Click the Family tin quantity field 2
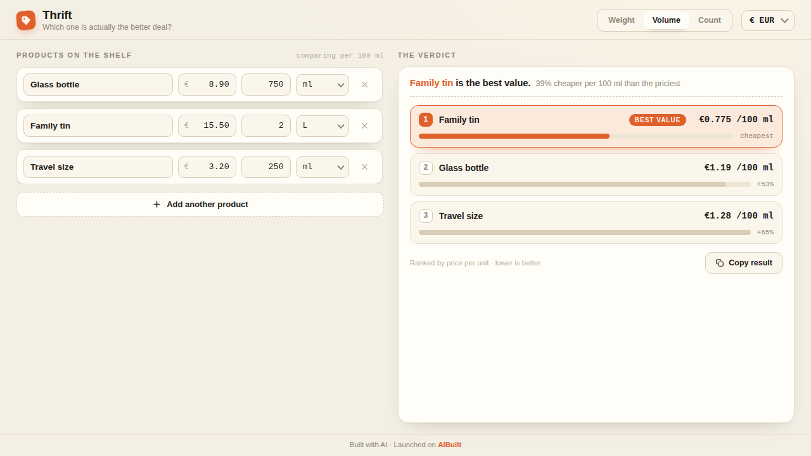The width and height of the screenshot is (811, 456). pyautogui.click(x=266, y=125)
